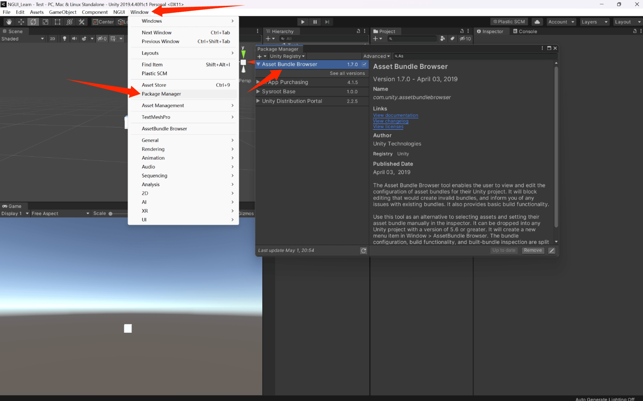Open the Advanced dropdown in Package Manager
This screenshot has height=401, width=643.
[376, 56]
